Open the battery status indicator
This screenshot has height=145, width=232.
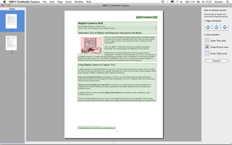coord(190,2)
